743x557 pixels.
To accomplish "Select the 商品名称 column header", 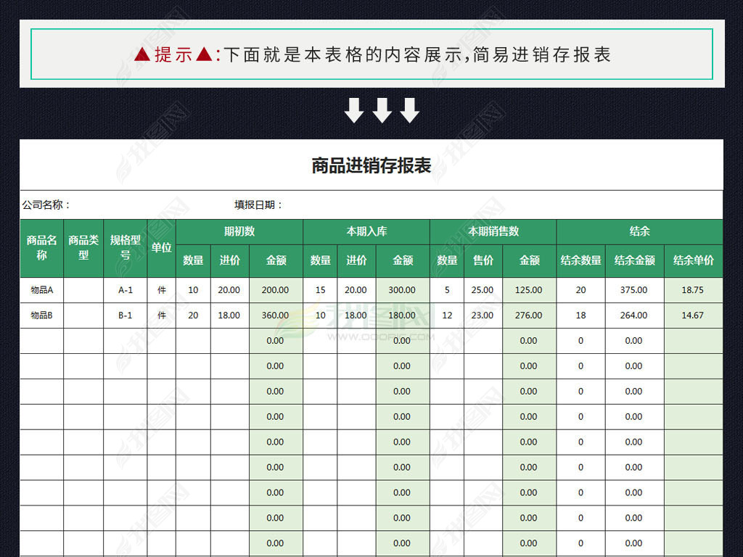I will click(41, 248).
